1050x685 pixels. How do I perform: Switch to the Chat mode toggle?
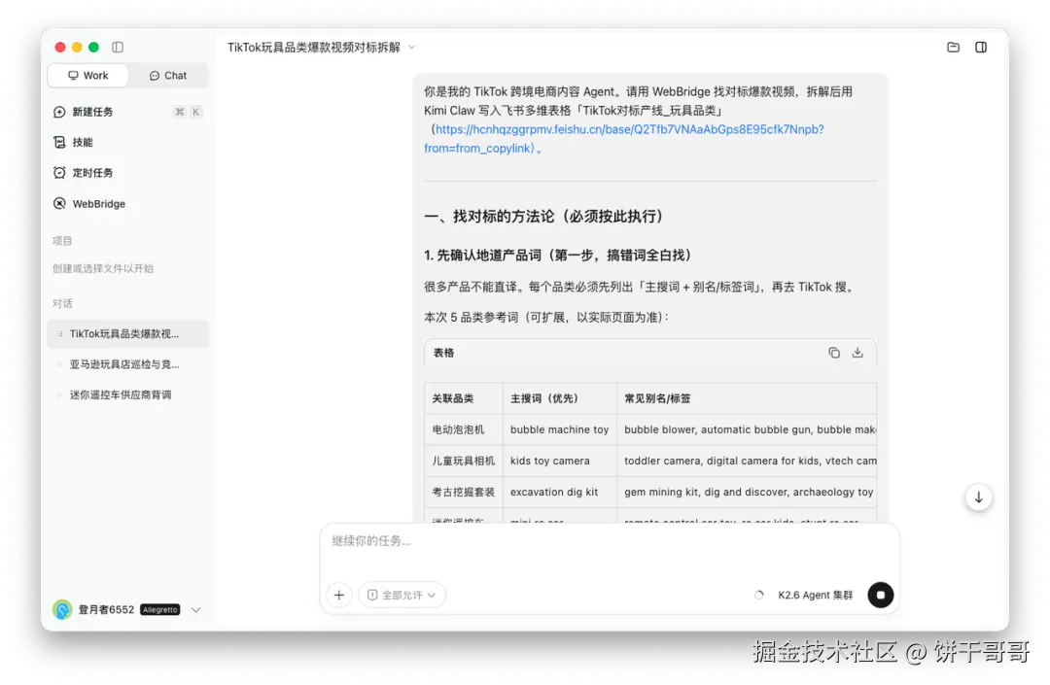coord(168,76)
